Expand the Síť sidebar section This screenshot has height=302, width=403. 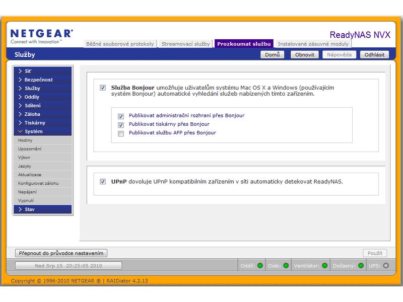(43, 71)
